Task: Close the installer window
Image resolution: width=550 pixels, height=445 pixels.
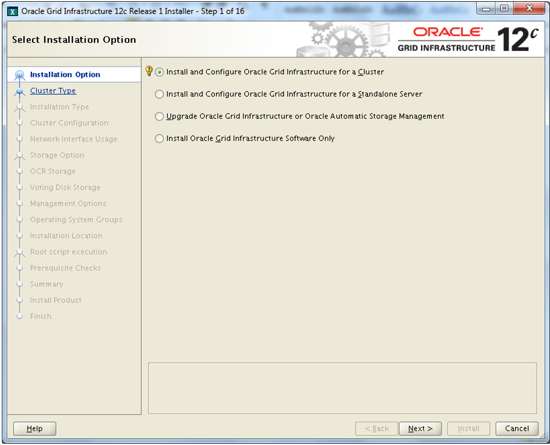Action: [529, 8]
